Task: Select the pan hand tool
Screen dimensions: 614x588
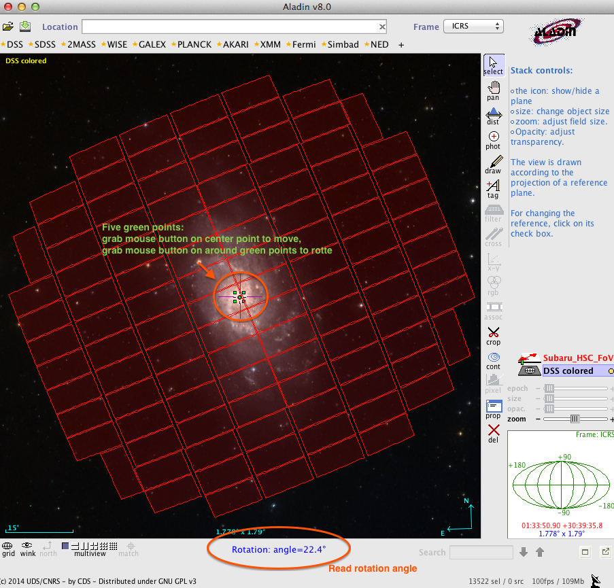Action: tap(493, 91)
